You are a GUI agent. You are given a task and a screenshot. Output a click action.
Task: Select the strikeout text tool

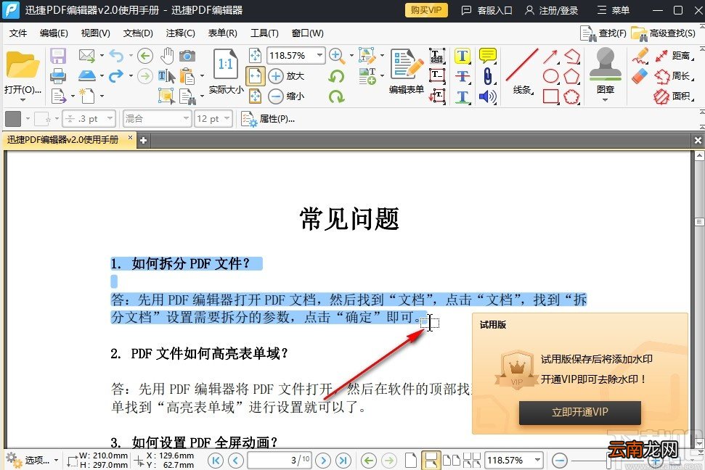(462, 76)
